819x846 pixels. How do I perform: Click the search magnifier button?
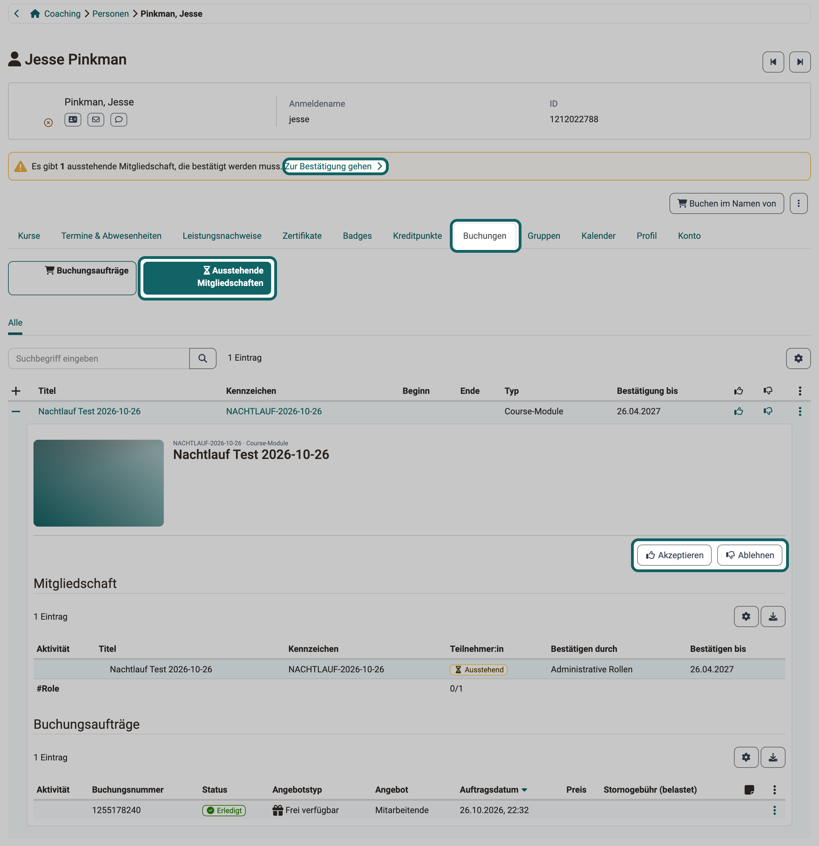(203, 358)
